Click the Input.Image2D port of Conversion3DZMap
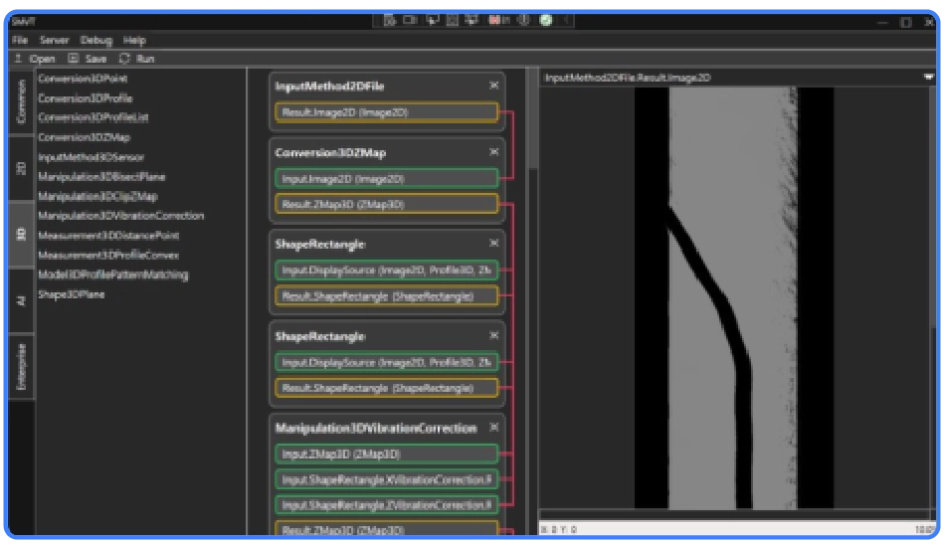 point(386,179)
